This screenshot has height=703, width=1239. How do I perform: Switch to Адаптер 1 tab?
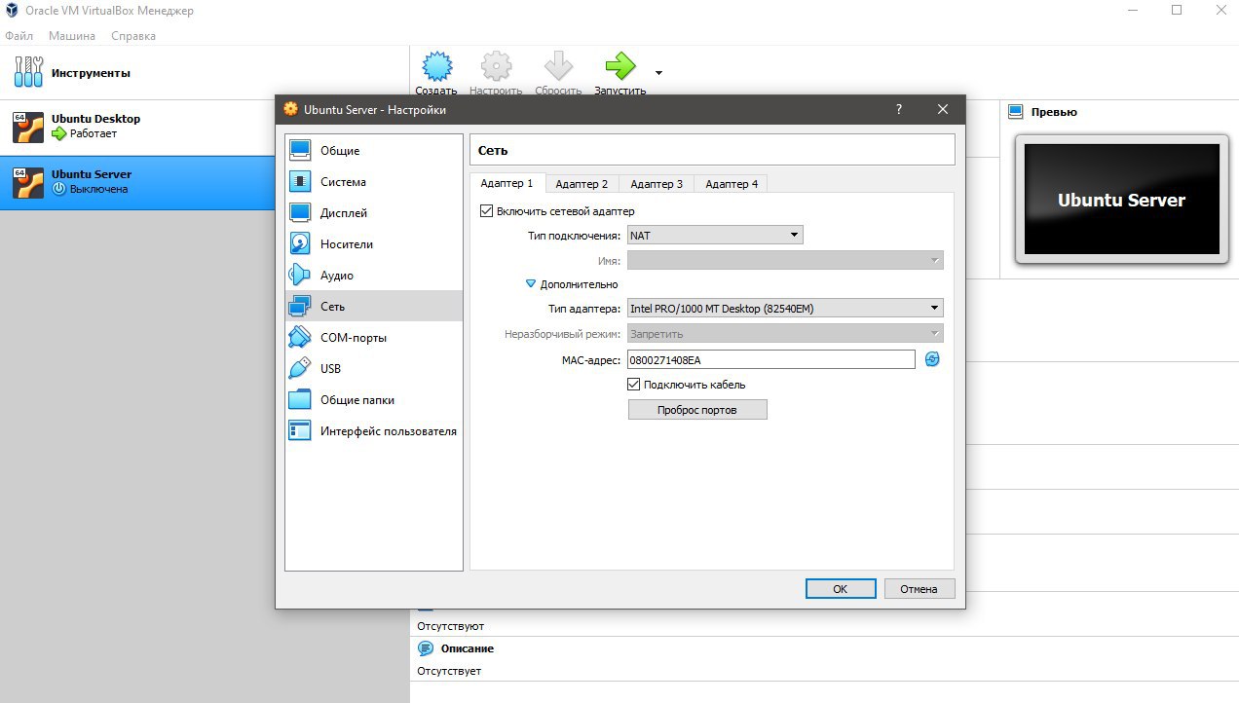coord(507,183)
